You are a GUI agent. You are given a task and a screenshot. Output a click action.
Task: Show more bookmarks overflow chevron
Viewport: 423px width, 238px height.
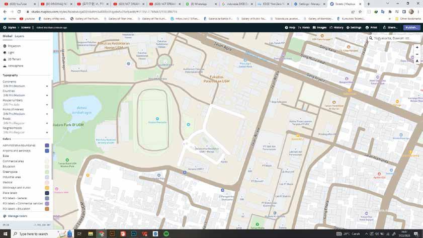click(389, 19)
